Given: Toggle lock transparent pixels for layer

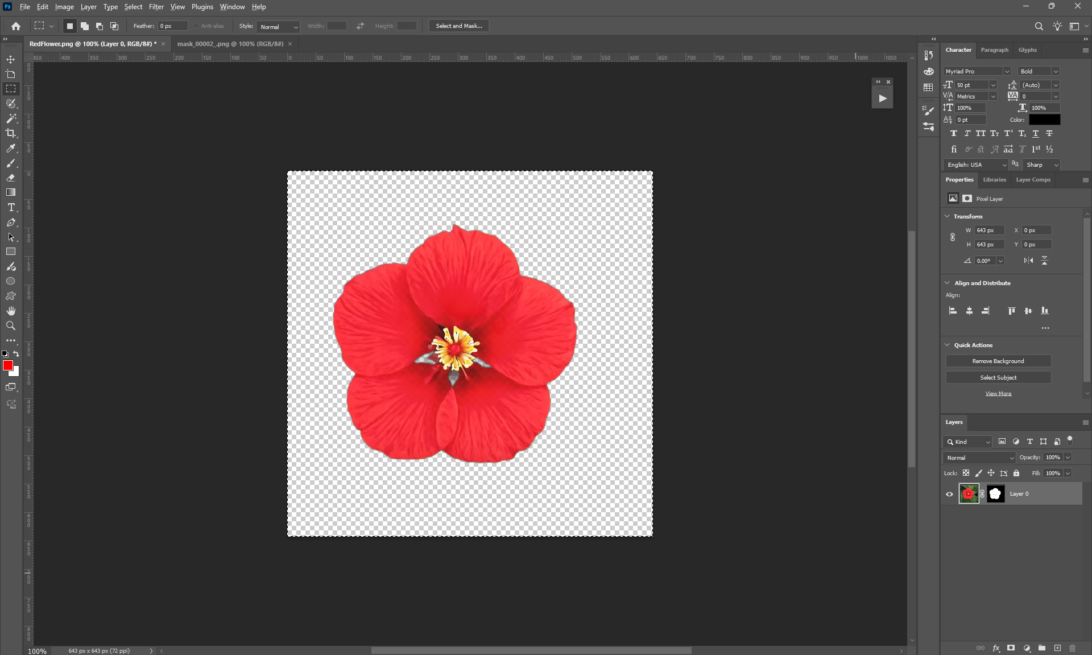Looking at the screenshot, I should click(966, 473).
